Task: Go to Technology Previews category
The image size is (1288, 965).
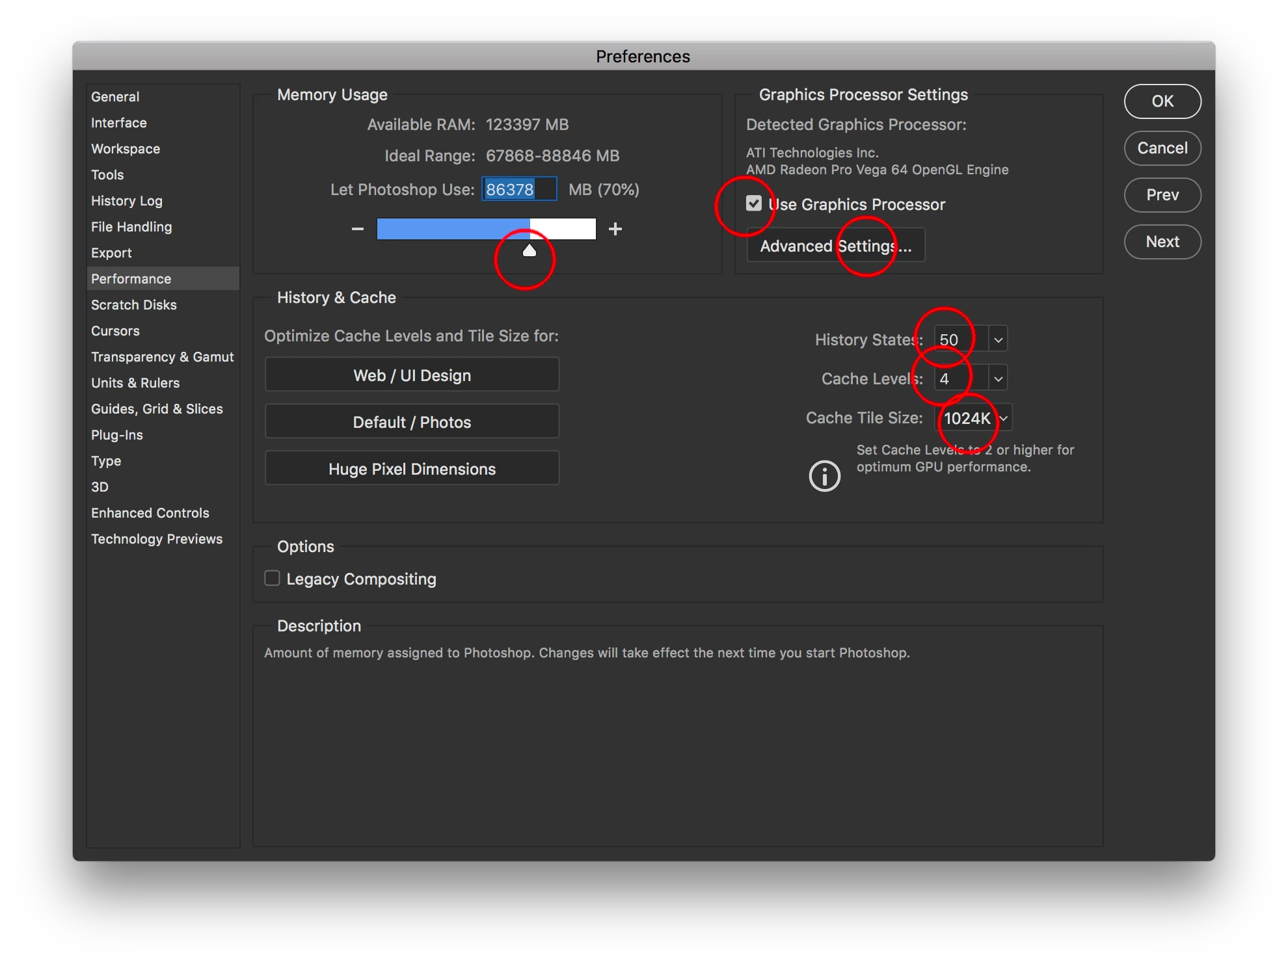Action: (157, 539)
